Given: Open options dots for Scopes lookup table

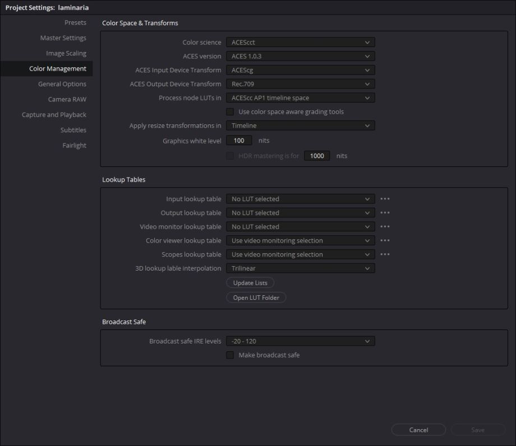Looking at the screenshot, I should point(385,254).
